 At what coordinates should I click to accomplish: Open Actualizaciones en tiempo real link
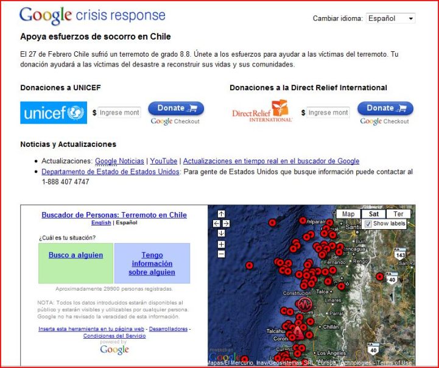coord(271,161)
